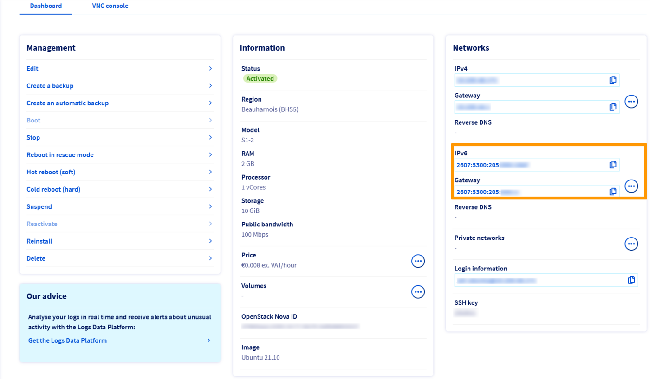Open Volumes options menu
The height and width of the screenshot is (379, 650).
click(x=418, y=292)
